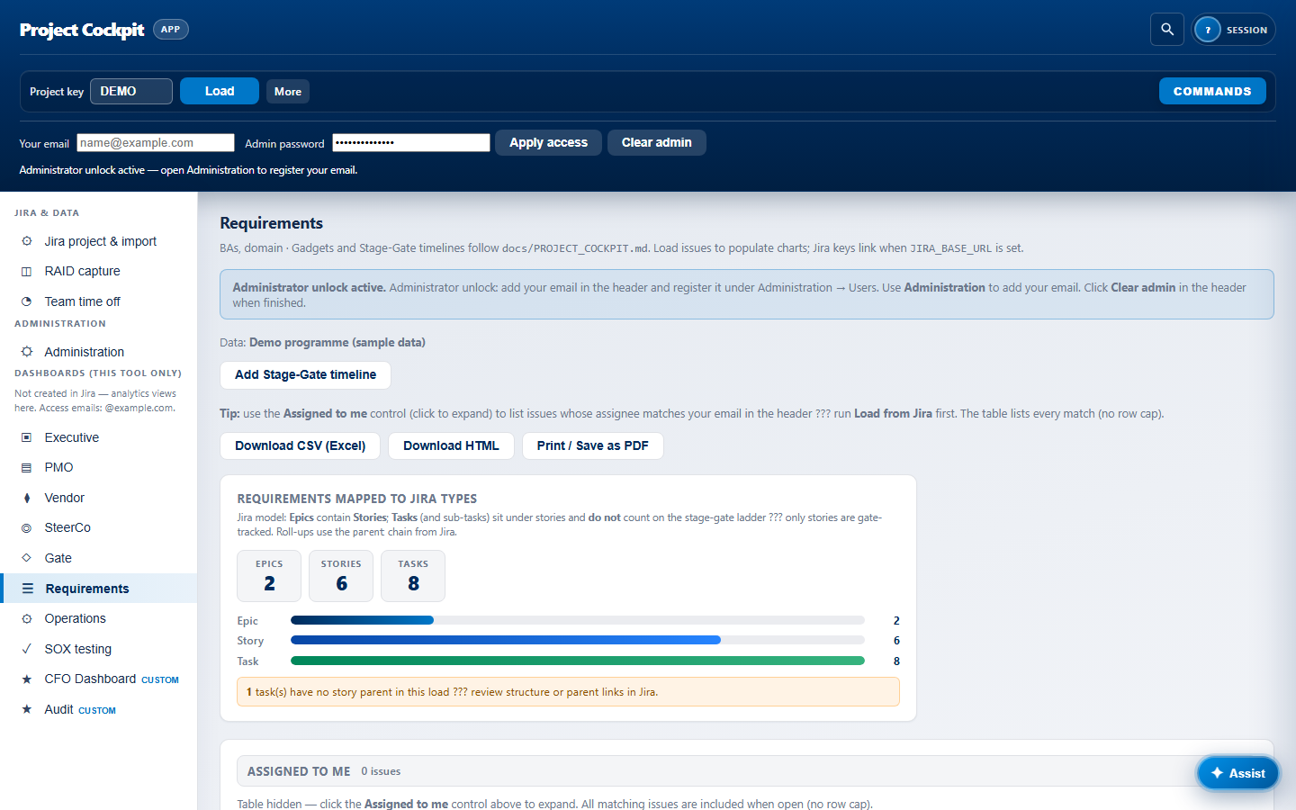
Task: Click the Team time off pie icon
Action: click(x=27, y=301)
